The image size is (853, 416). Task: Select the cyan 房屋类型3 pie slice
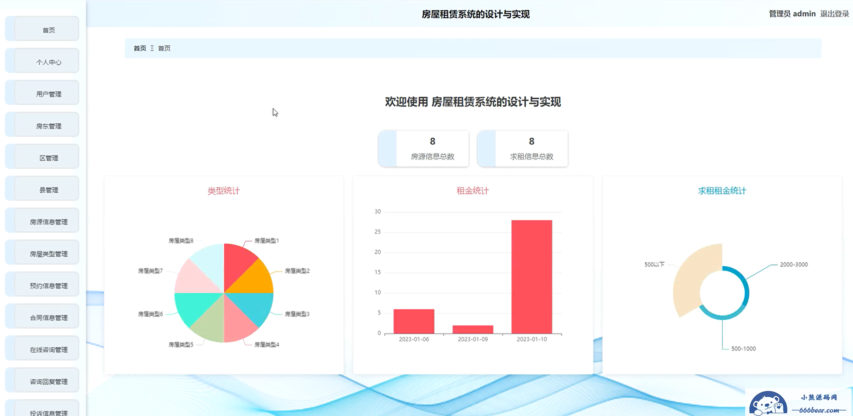click(255, 306)
